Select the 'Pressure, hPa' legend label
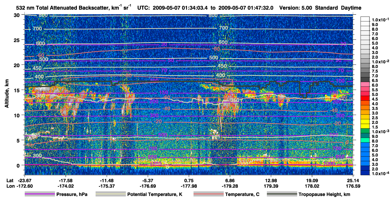The width and height of the screenshot is (392, 201). click(x=72, y=195)
